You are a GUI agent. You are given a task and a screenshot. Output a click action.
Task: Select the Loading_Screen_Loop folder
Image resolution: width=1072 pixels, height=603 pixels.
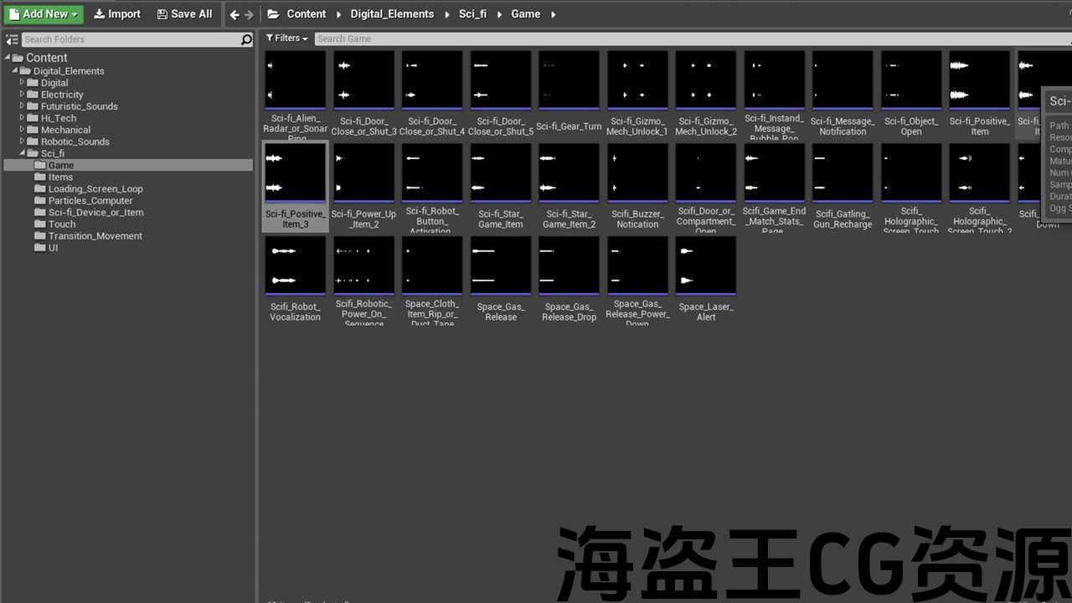(95, 188)
